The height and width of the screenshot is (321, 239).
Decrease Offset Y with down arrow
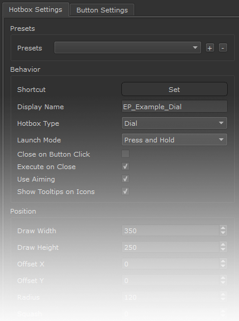pos(223,282)
